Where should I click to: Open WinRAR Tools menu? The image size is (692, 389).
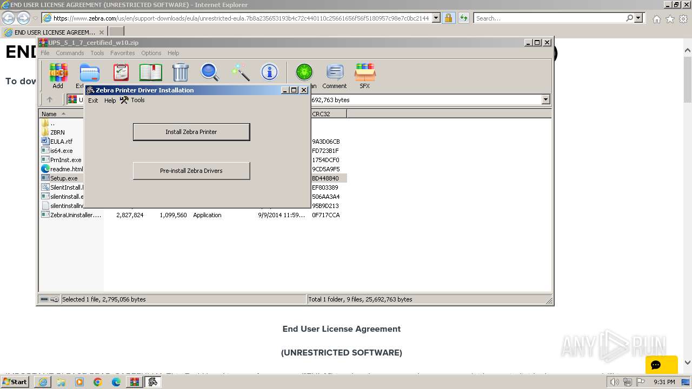[x=97, y=53]
